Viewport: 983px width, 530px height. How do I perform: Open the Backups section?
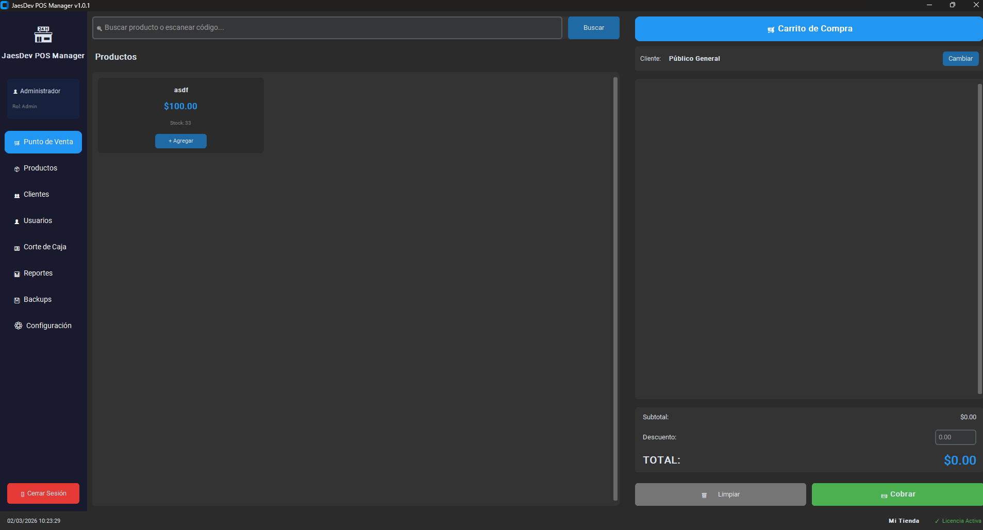[43, 300]
